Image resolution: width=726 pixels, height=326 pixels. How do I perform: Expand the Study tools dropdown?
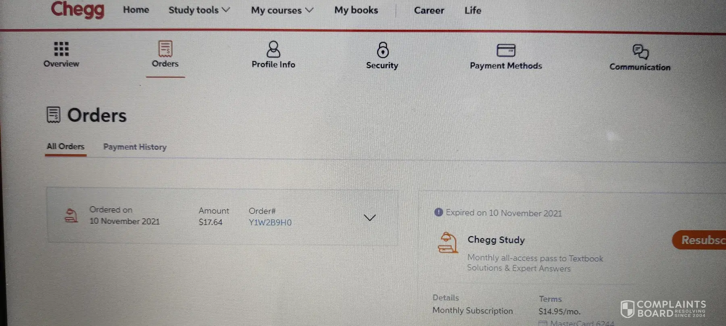click(x=199, y=10)
